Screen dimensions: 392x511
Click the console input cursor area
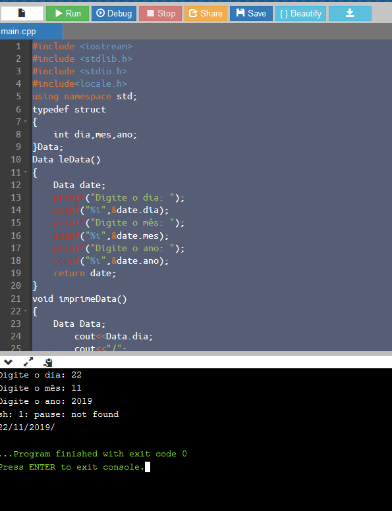[148, 467]
